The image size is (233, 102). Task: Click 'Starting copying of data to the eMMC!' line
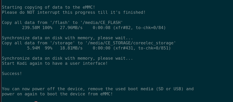tap(48, 7)
